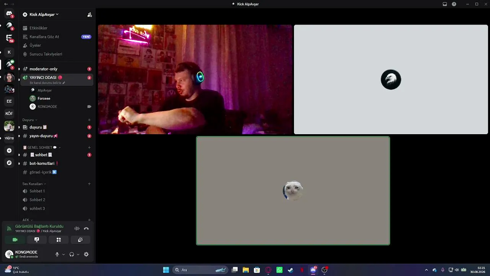
Task: Turn off the camera button
Action: [15, 240]
